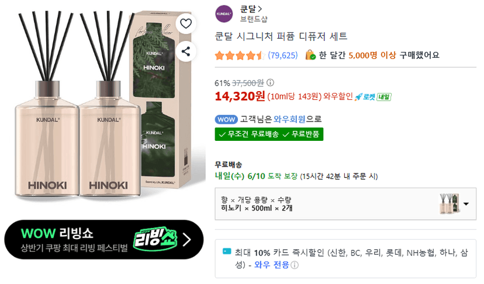
Task: Click the info icon beside 37,500원 price
Action: point(270,82)
